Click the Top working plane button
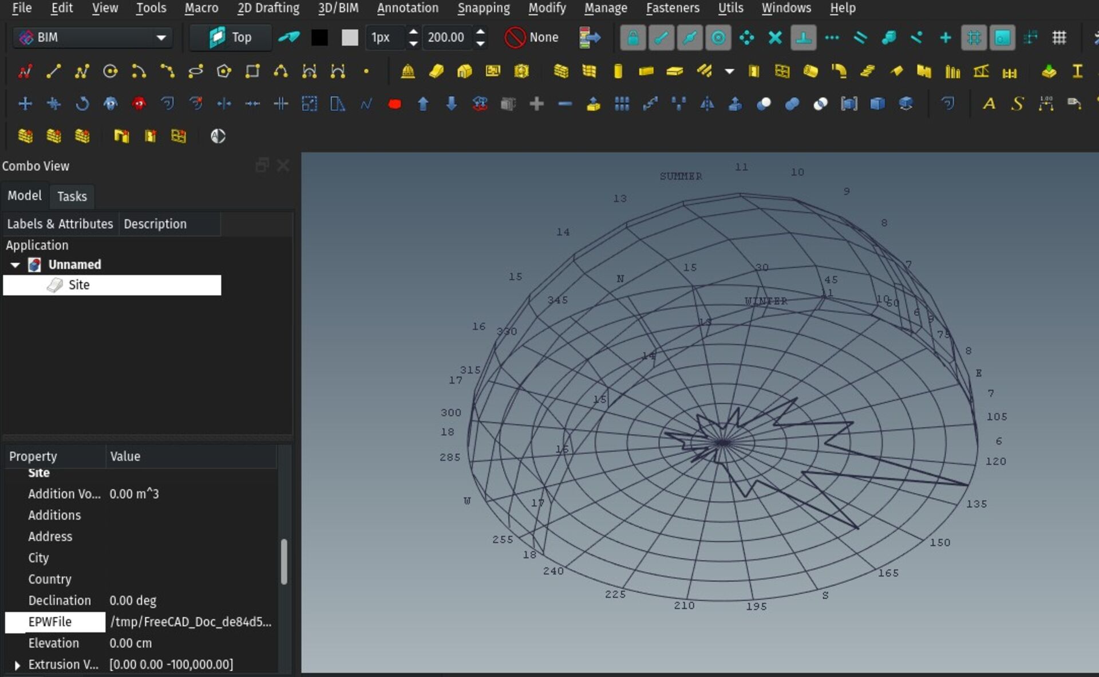1099x677 pixels. point(231,37)
